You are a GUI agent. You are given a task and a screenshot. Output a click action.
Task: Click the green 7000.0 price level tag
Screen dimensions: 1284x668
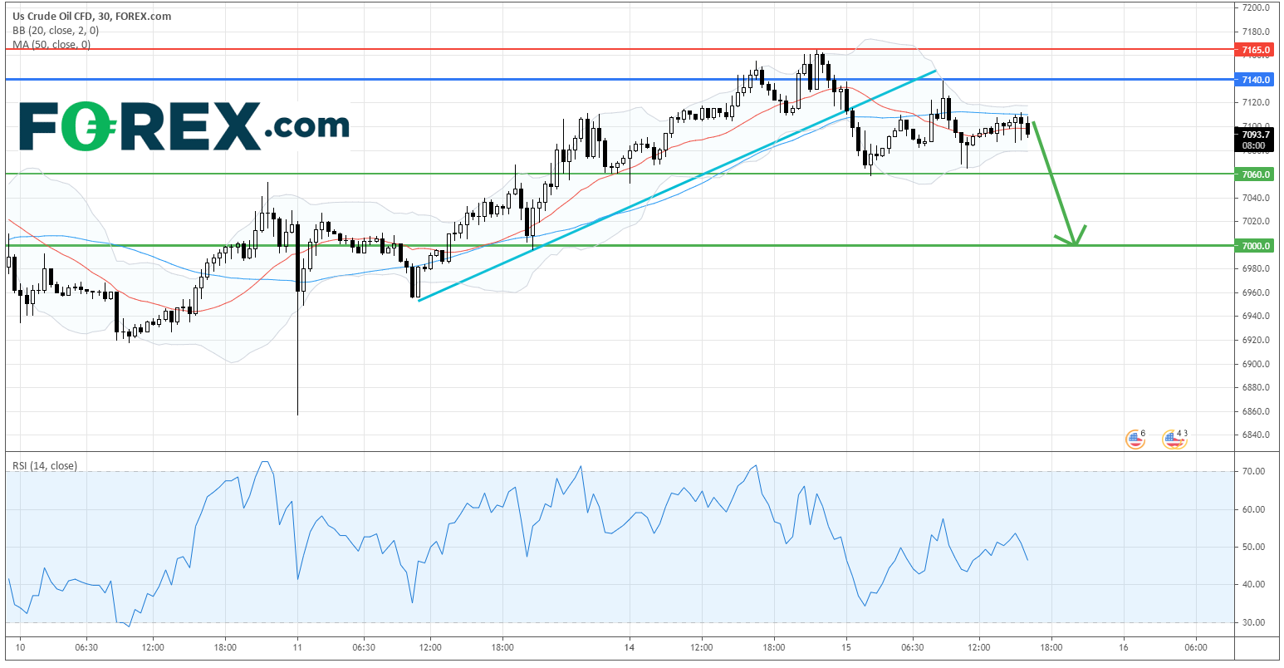tap(1255, 246)
